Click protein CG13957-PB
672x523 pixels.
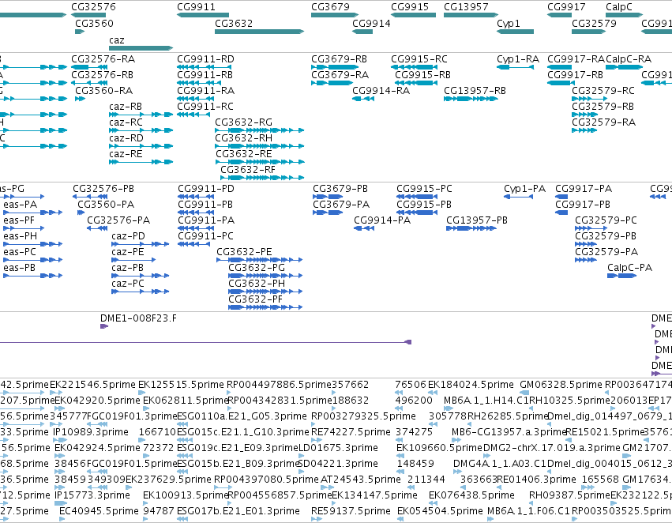point(477,220)
